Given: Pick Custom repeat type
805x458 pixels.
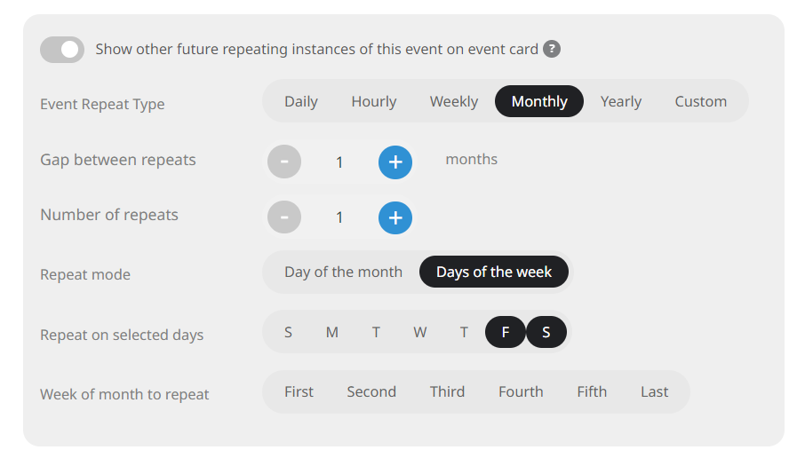Looking at the screenshot, I should 701,101.
